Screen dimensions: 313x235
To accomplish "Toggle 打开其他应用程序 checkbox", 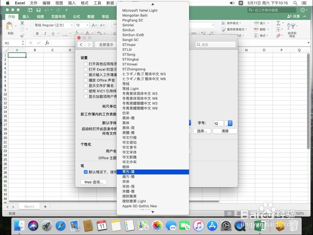I will point(86,64).
